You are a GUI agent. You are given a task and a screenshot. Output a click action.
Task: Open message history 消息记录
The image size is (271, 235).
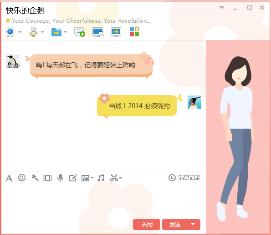tap(184, 178)
